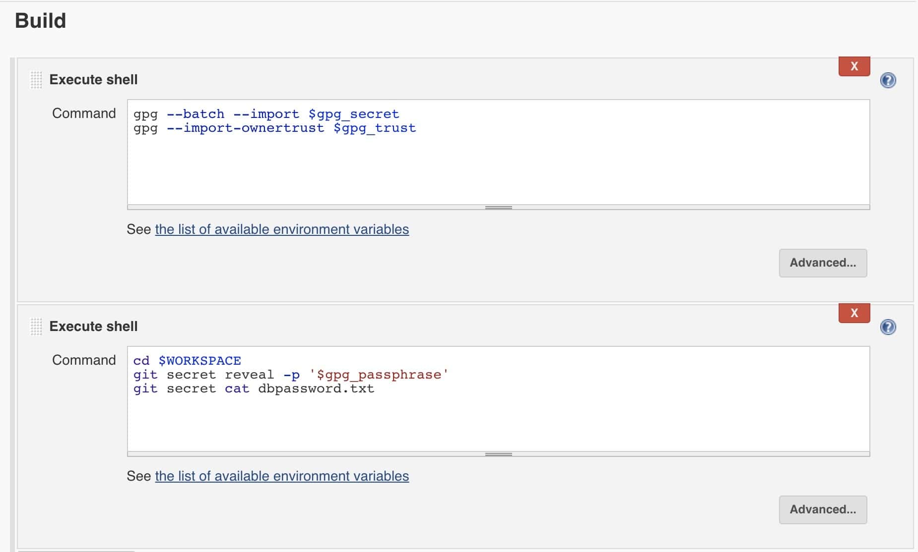Grab the drag handle of the first Execute shell step
Viewport: 918px width, 552px height.
point(35,79)
